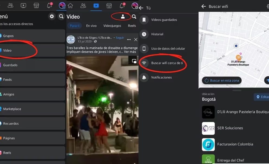Viewport: 269px width, 164px height.
Task: Tap profile menu avatar in first screen top bar
Action: (62, 5)
